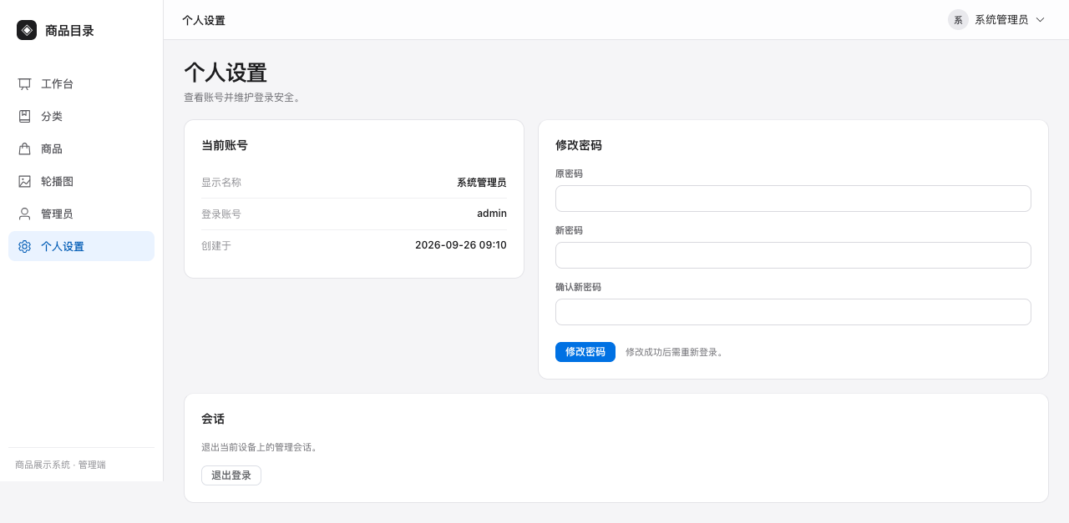Expand the 系统管理员 account dropdown chevron
The width and height of the screenshot is (1069, 523).
coord(1040,20)
